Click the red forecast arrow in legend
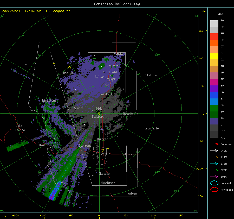 point(214,144)
